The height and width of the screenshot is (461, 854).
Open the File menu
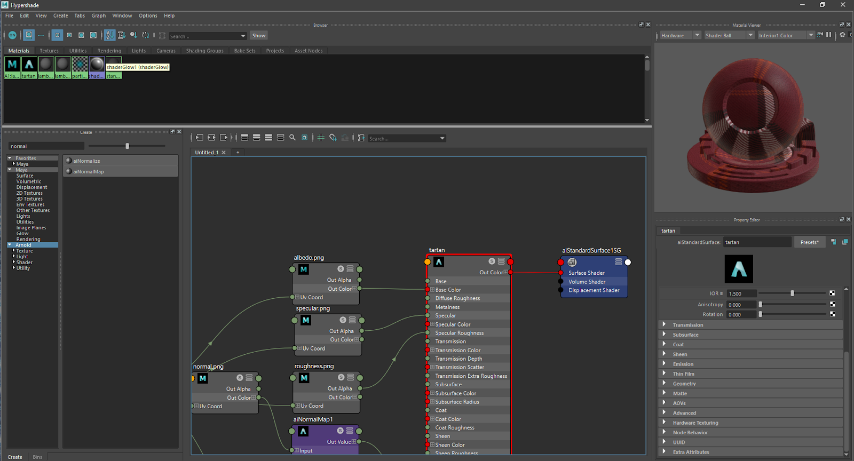point(10,15)
